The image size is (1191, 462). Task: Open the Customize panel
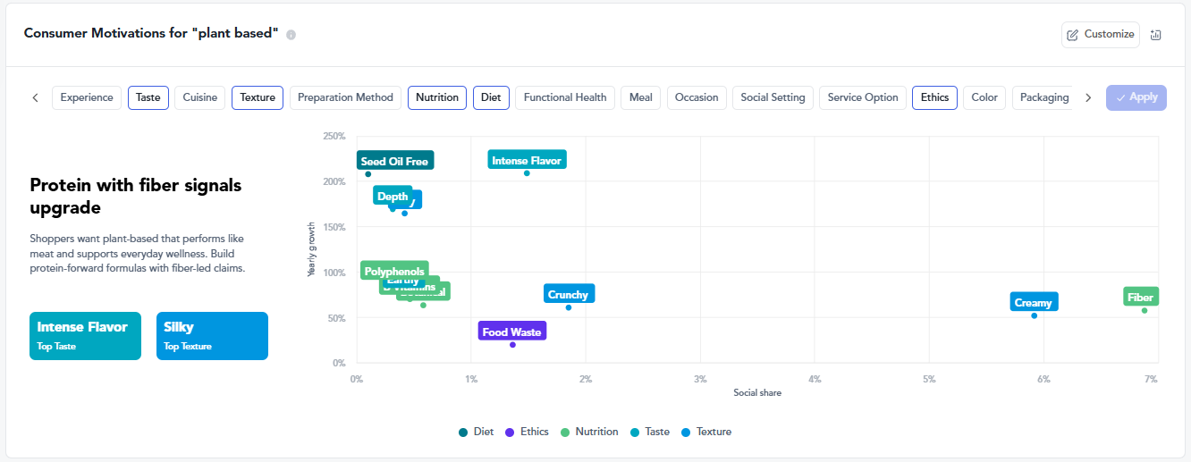point(1100,35)
